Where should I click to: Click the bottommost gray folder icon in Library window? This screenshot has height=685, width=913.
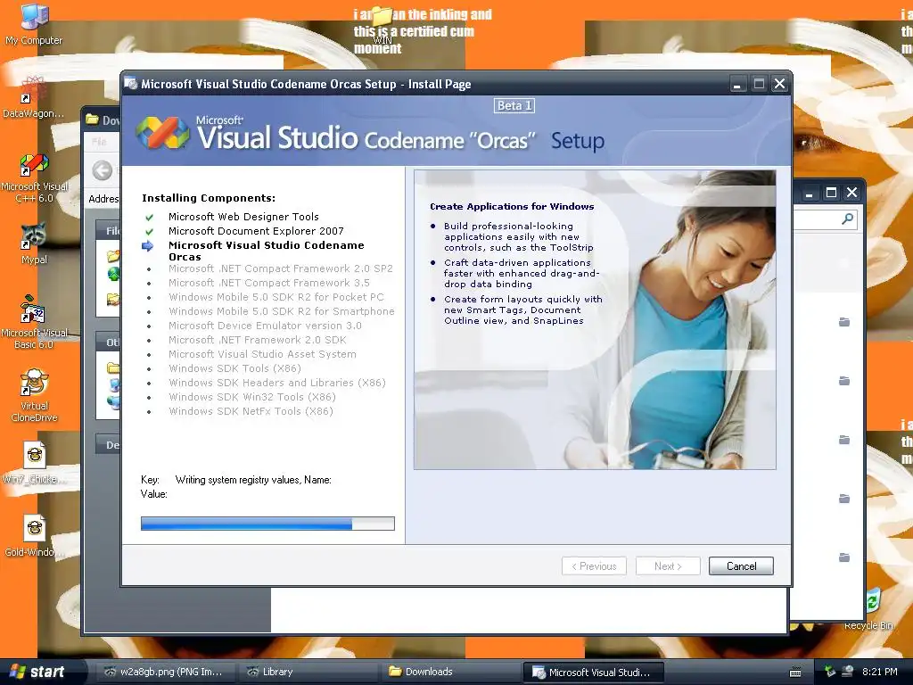[x=843, y=557]
